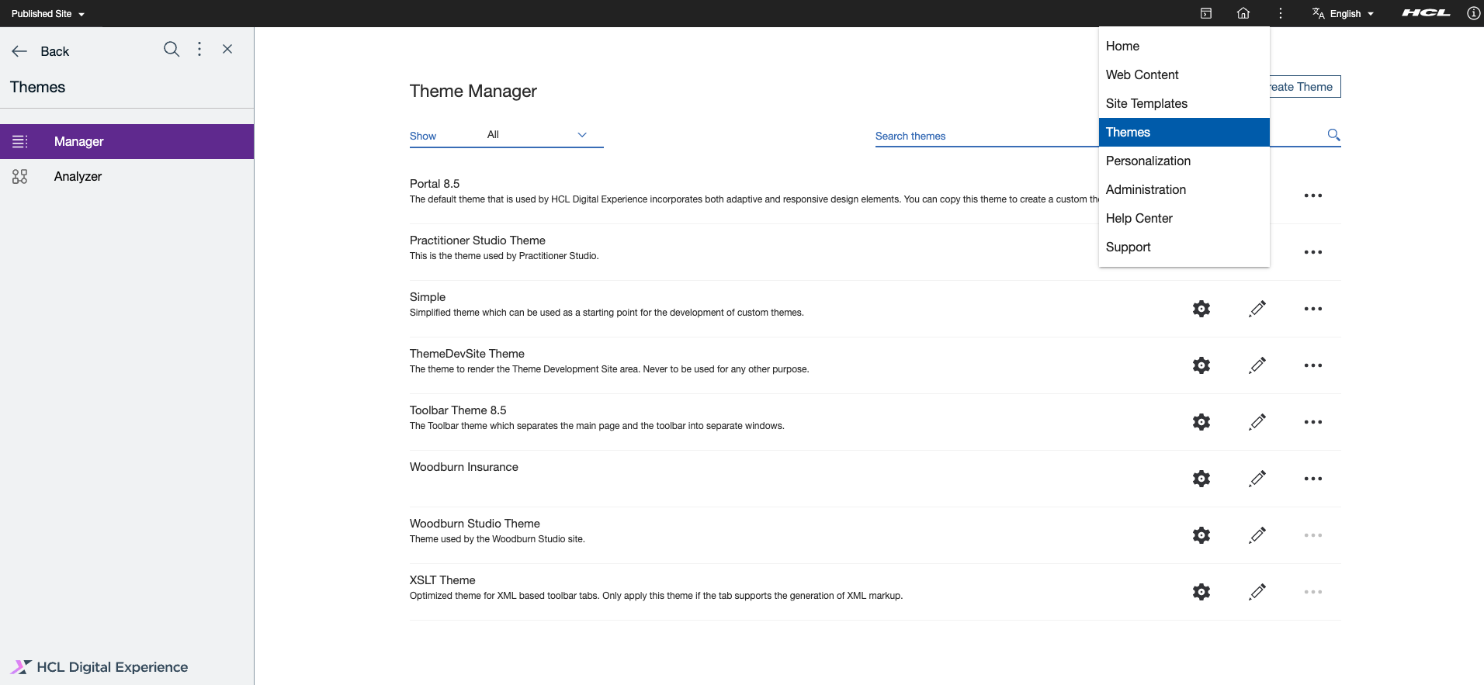1484x685 pixels.
Task: Open settings gear for Woodburn Studio Theme
Action: [x=1201, y=535]
